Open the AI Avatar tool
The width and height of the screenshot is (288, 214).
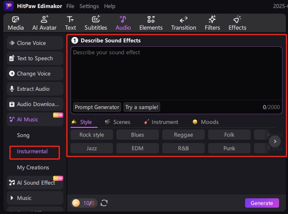pos(44,23)
